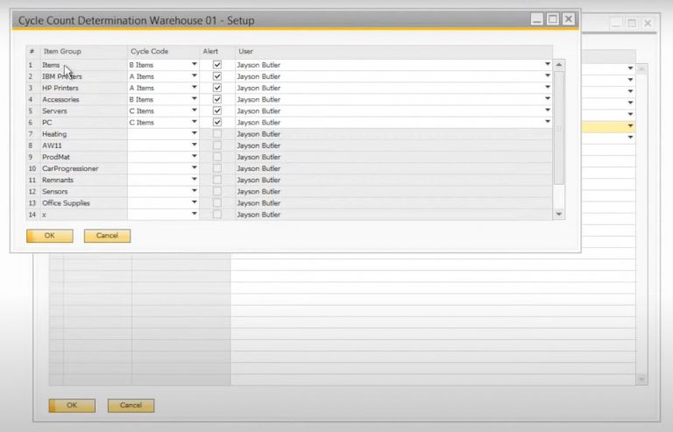Select the Office Supplies item group row
673x432 pixels.
tap(84, 203)
